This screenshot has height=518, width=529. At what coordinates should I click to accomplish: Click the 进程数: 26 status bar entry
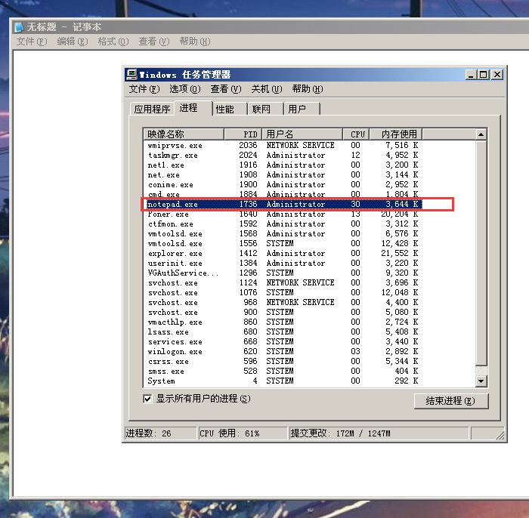[x=161, y=433]
